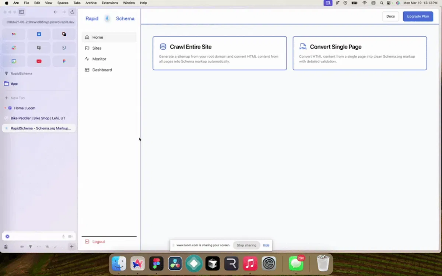Open DaVinci Resolve in the dock
This screenshot has width=442, height=276.
(175, 263)
